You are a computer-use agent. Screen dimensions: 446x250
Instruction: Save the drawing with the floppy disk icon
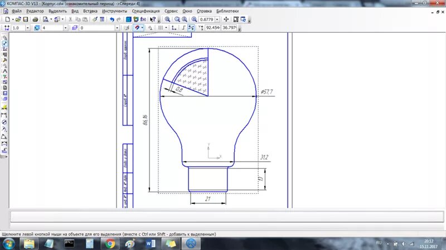tap(26, 19)
